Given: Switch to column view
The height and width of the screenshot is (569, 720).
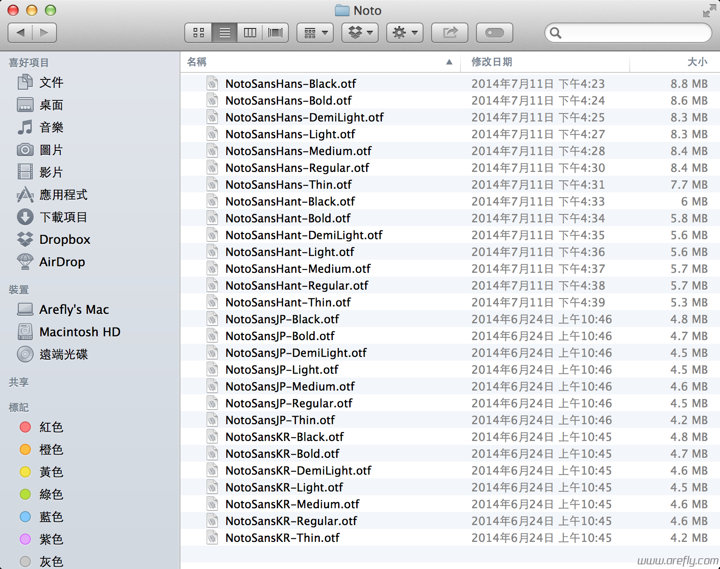Looking at the screenshot, I should [250, 33].
